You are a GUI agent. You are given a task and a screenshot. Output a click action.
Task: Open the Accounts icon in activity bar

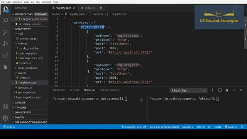pyautogui.click(x=5, y=107)
